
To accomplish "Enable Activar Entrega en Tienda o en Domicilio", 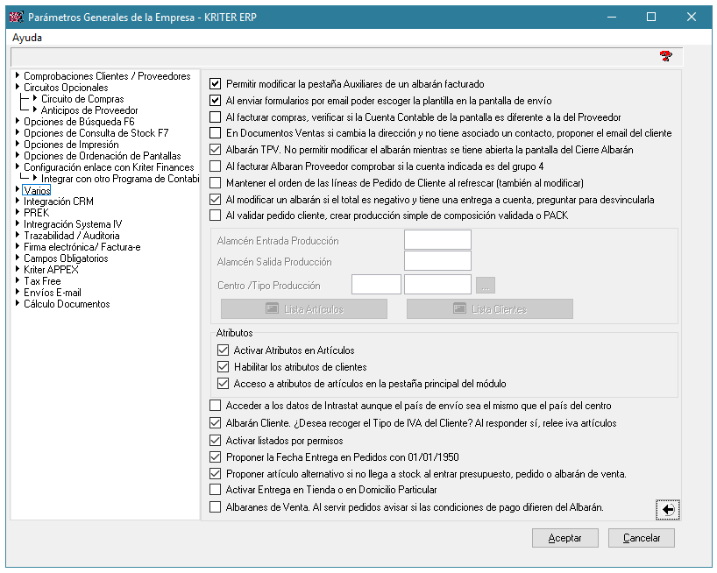I will click(x=215, y=490).
